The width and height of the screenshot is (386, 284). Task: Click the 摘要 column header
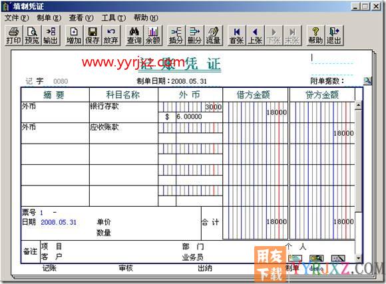(x=55, y=94)
